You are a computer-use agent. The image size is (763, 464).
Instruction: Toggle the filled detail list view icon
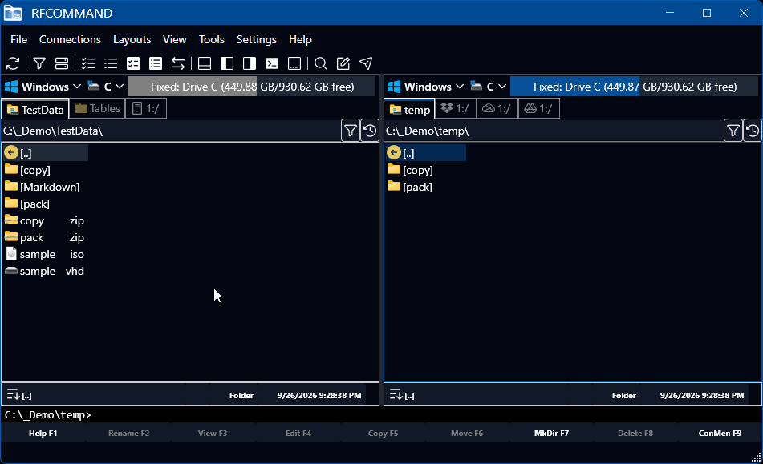(x=156, y=63)
